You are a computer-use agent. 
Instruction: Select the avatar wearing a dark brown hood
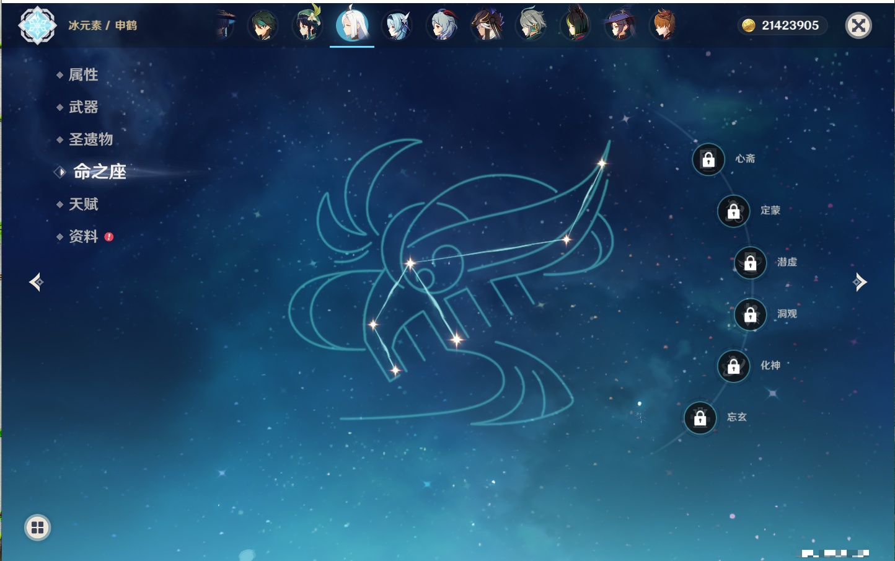coord(486,25)
